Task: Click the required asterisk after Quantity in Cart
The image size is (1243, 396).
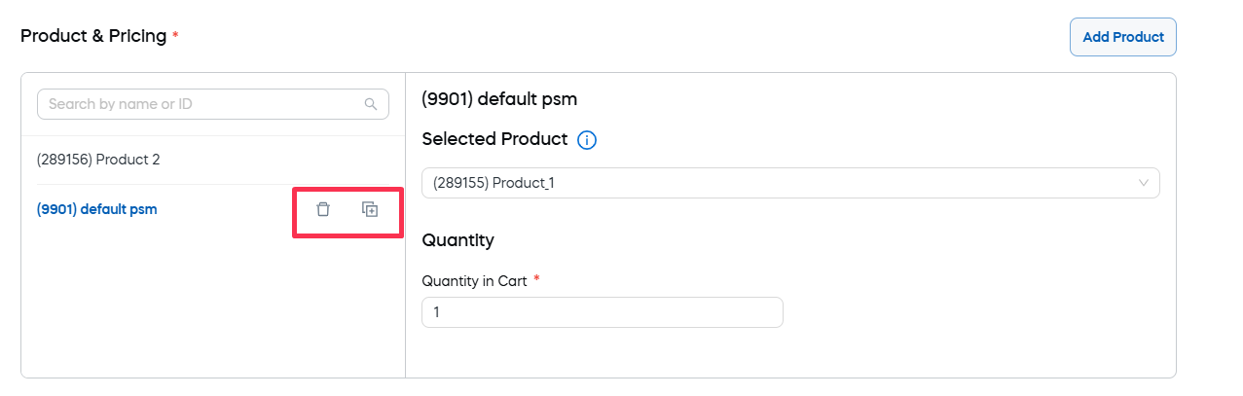Action: (x=536, y=280)
